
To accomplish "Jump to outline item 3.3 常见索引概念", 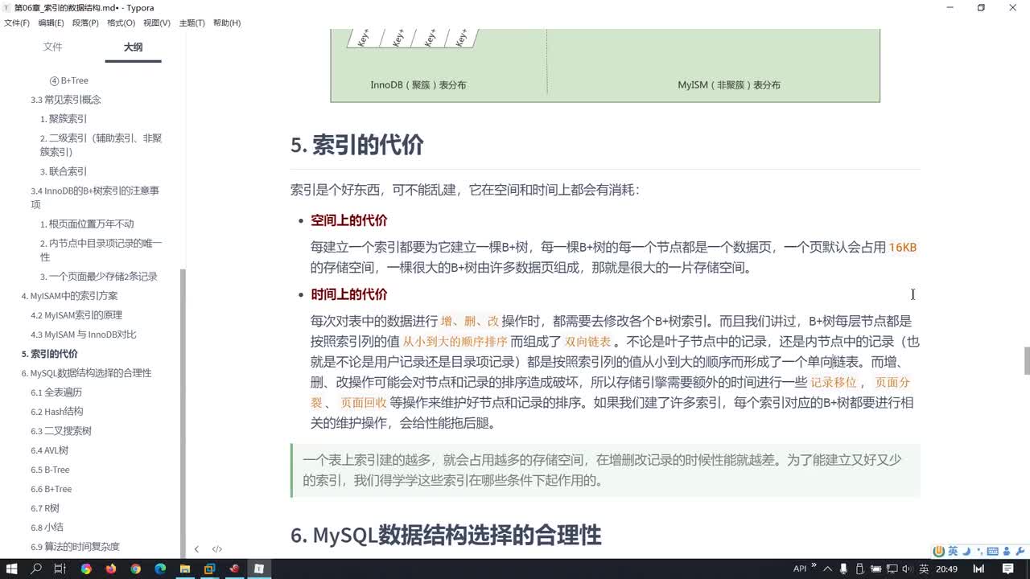I will tap(66, 100).
